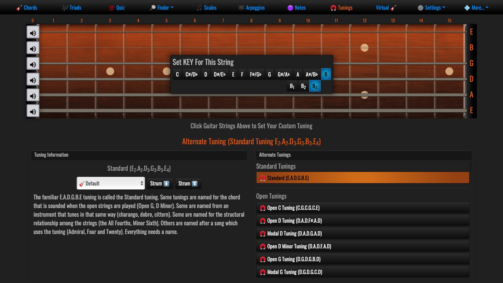Viewport: 503px width, 283px height.
Task: Set string key to F#/Gb
Action: coord(256,74)
